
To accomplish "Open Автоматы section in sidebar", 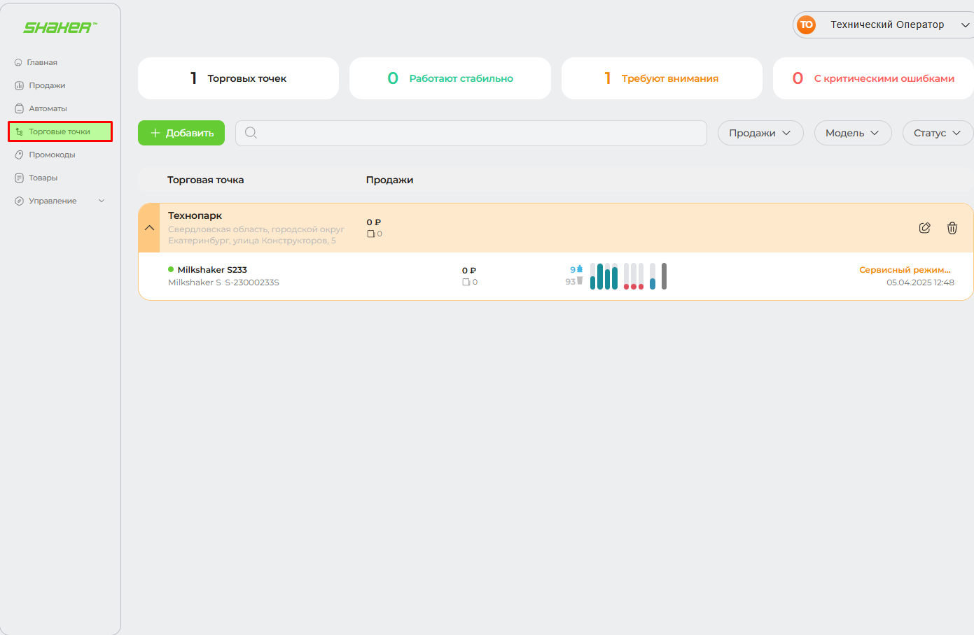I will 48,108.
